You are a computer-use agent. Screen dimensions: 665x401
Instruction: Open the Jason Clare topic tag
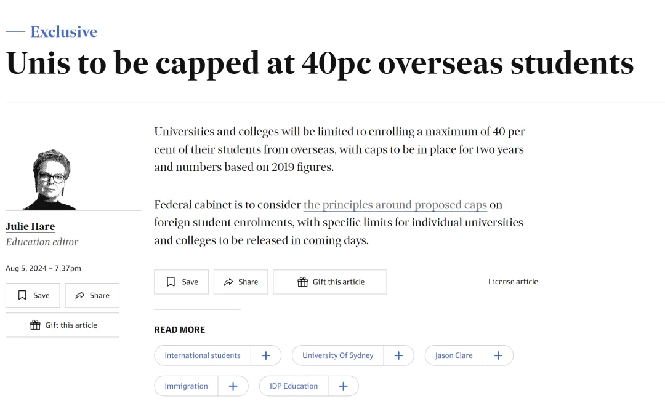pyautogui.click(x=454, y=355)
